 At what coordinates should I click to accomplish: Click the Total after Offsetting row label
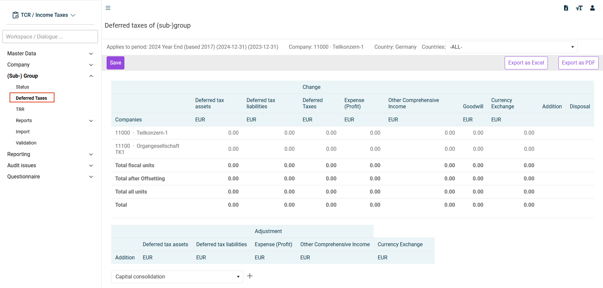pos(140,178)
